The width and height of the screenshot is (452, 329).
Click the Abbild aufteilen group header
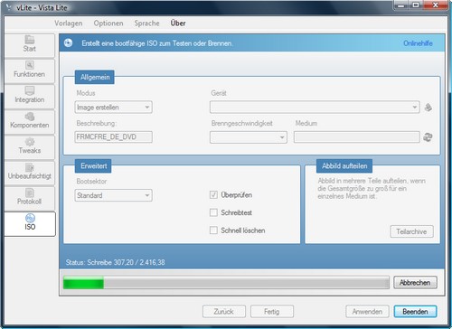click(x=344, y=166)
